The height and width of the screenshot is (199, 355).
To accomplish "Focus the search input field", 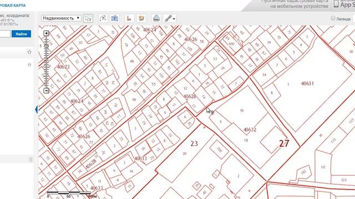I will (5, 34).
